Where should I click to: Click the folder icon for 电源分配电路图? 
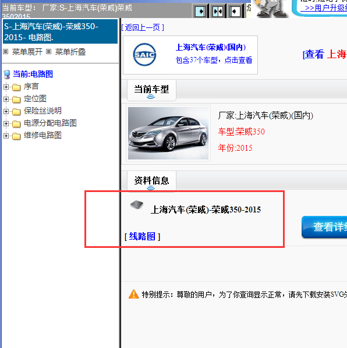click(16, 124)
